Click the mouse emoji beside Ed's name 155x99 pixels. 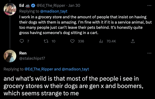click(x=27, y=6)
